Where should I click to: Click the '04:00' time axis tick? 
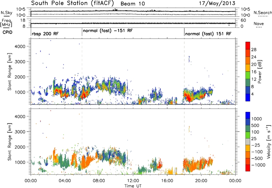point(65,181)
